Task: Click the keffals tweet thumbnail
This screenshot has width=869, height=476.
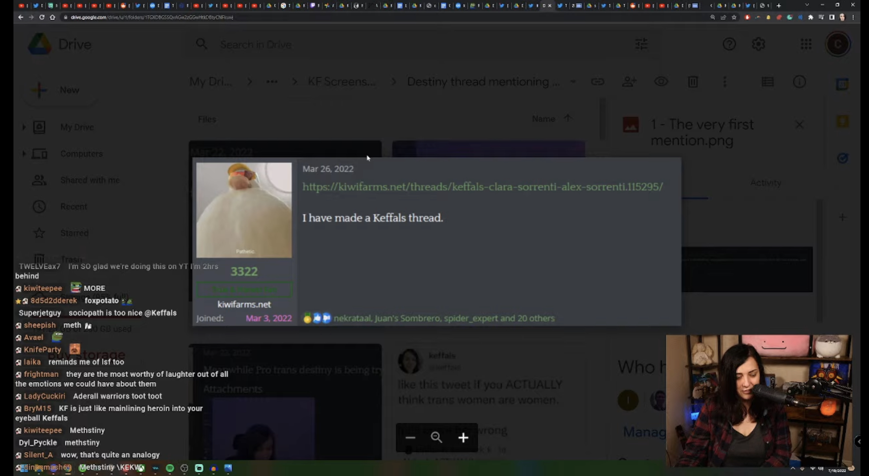Action: pyautogui.click(x=489, y=402)
